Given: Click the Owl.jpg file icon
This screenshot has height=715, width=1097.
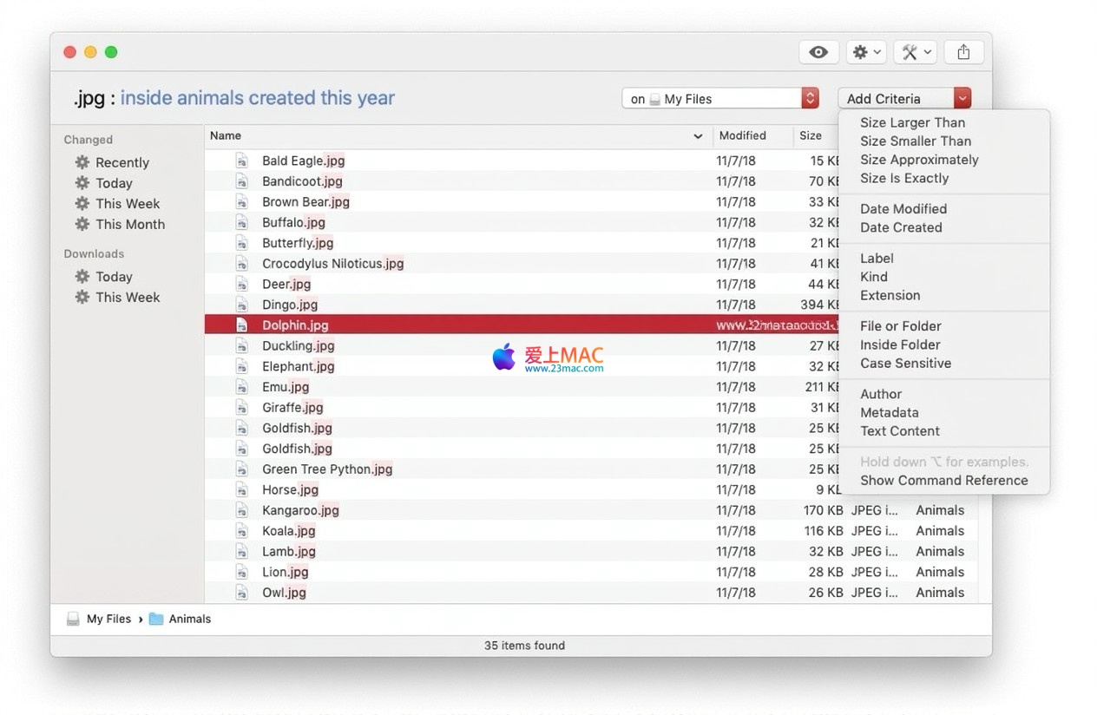Looking at the screenshot, I should tap(242, 593).
